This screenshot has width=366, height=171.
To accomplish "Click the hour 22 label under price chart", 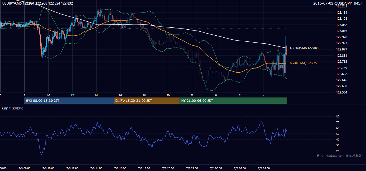I will pyautogui.click(x=192, y=95).
